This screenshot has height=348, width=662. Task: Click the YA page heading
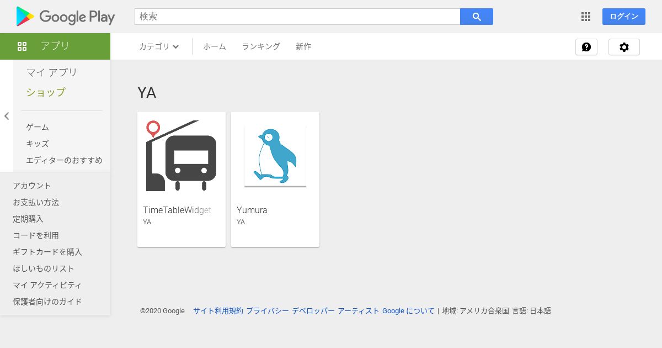[147, 93]
